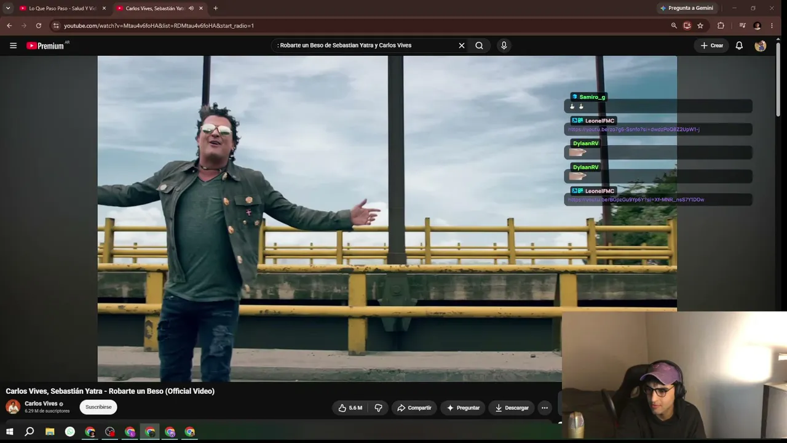
Task: Close the Lo Que Paso Paso tab
Action: click(104, 9)
